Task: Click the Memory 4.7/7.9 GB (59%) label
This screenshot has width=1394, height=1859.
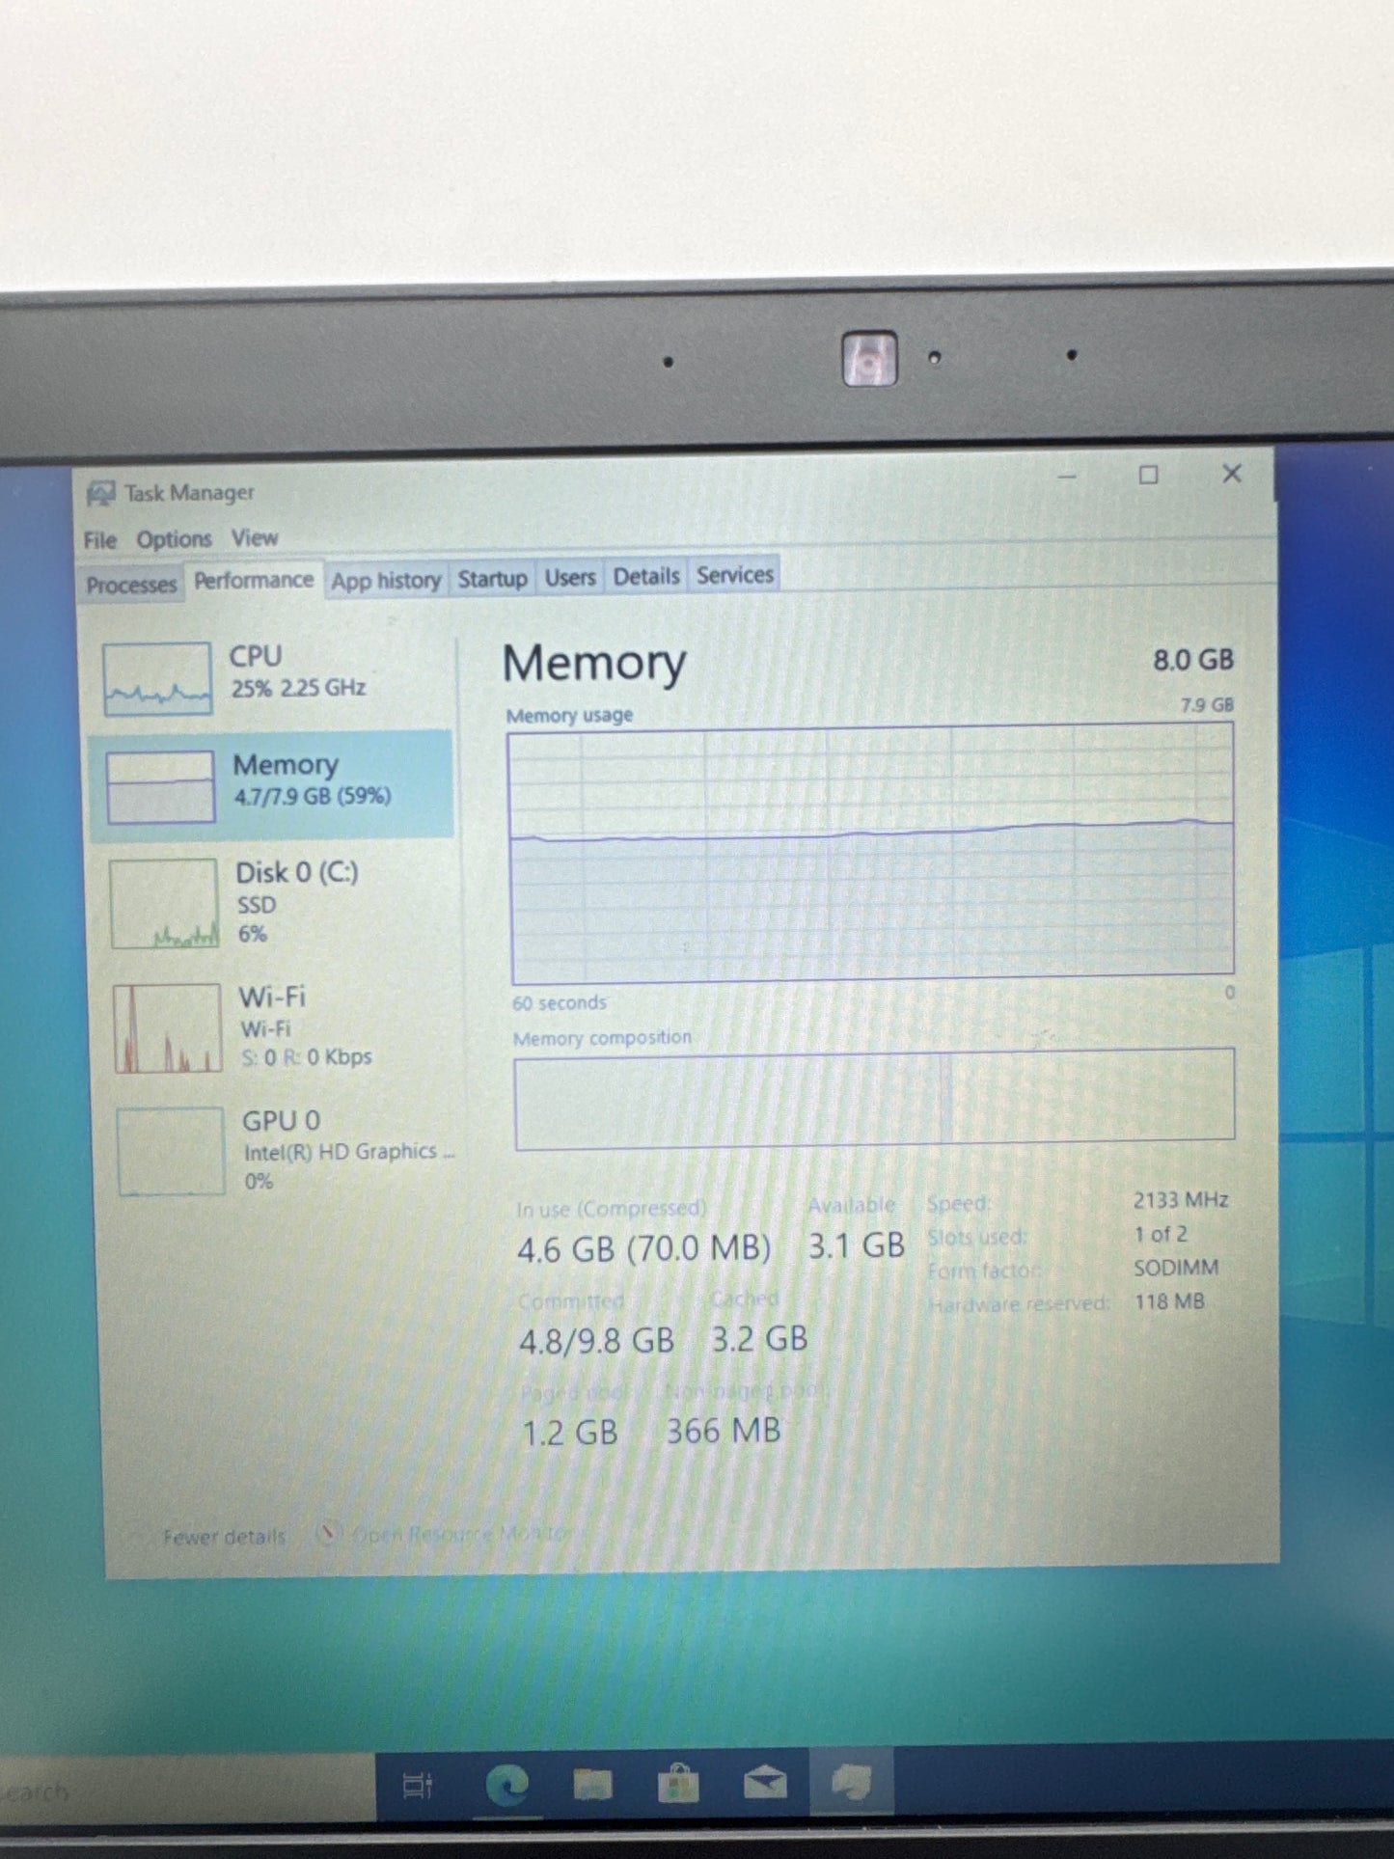Action: 312,779
